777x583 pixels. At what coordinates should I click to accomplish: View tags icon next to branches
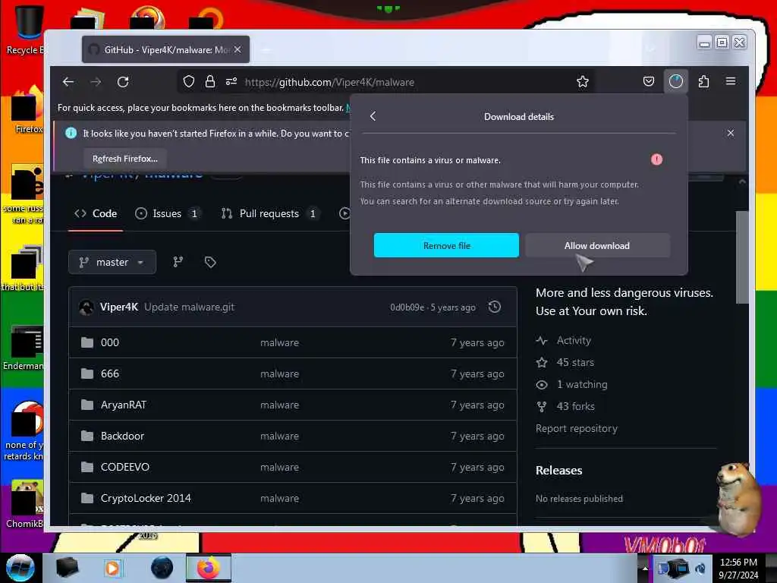pos(210,262)
